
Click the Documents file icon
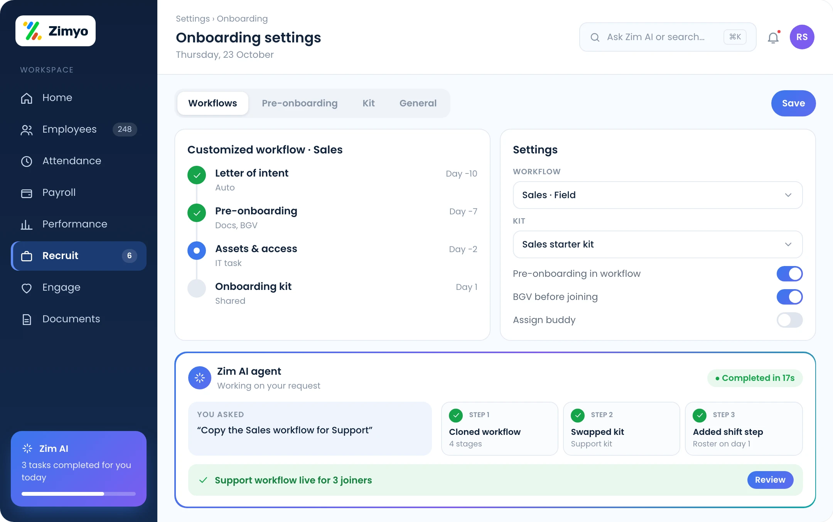(27, 319)
